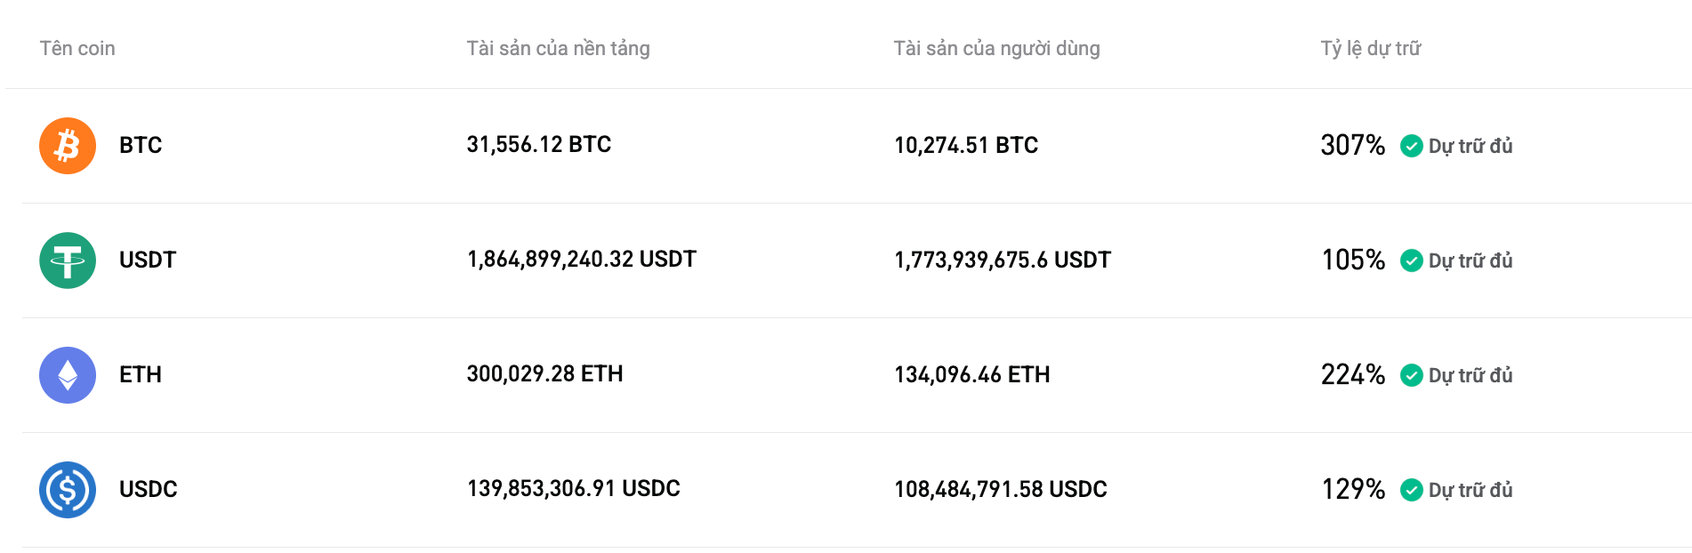Click green checkmark beside 129% reserve
This screenshot has height=553, width=1692.
coord(1411,490)
